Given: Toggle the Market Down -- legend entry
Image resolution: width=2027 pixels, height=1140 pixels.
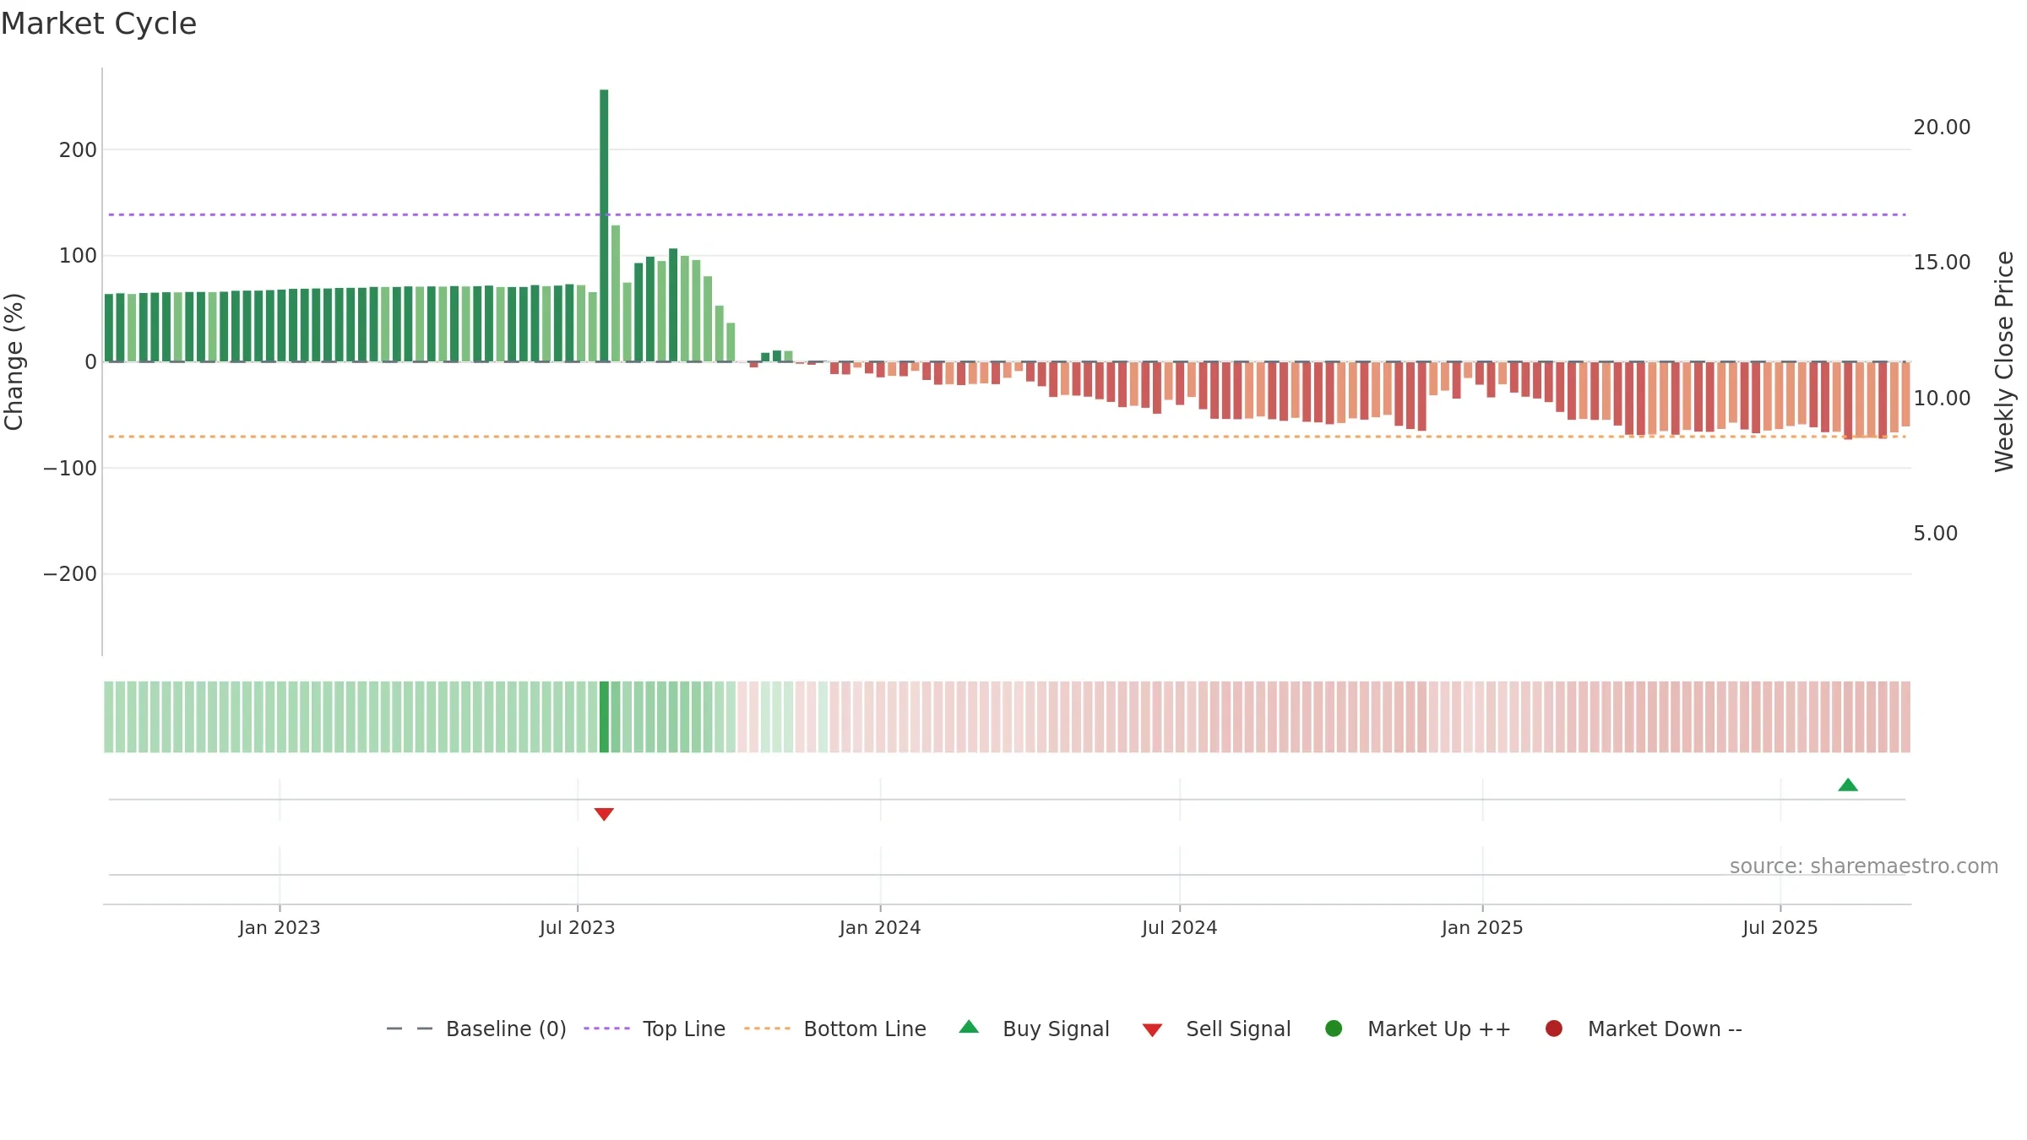Looking at the screenshot, I should pyautogui.click(x=1644, y=1029).
